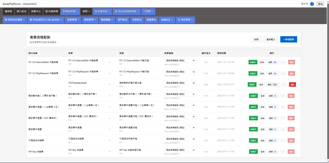
Task: Click 新發行 in the TESTedsafasdsafa row
Action: tap(252, 84)
